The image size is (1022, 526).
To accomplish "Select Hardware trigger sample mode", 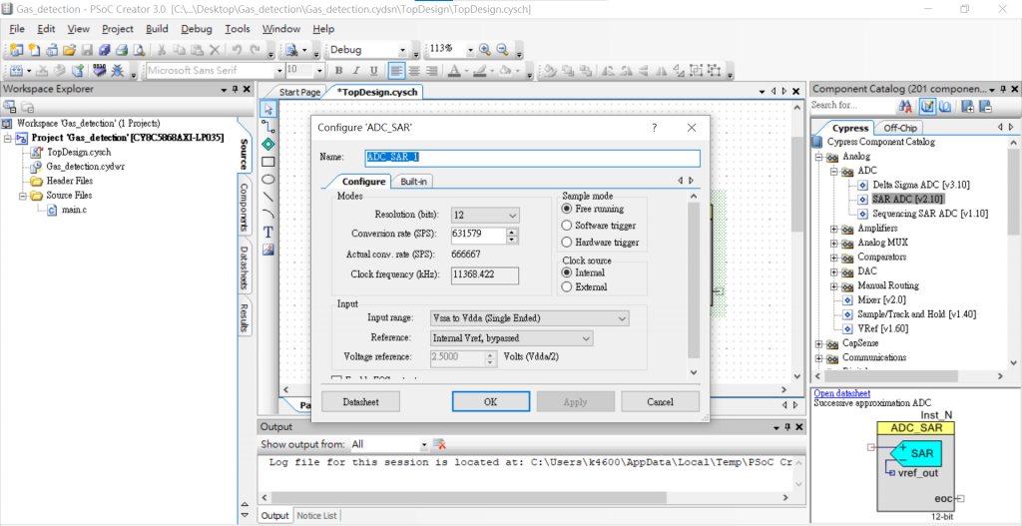I will (567, 242).
